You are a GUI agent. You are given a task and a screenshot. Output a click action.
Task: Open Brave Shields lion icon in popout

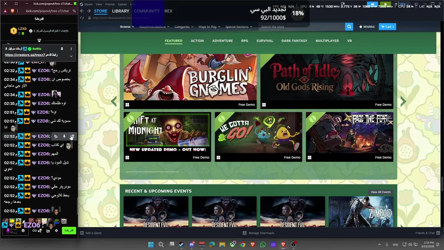tap(12, 11)
